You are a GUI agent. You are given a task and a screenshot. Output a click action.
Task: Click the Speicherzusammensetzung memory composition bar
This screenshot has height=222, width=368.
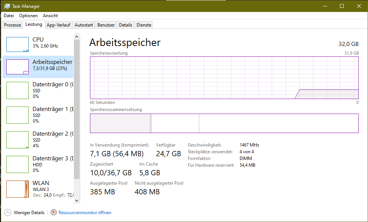[x=224, y=123]
